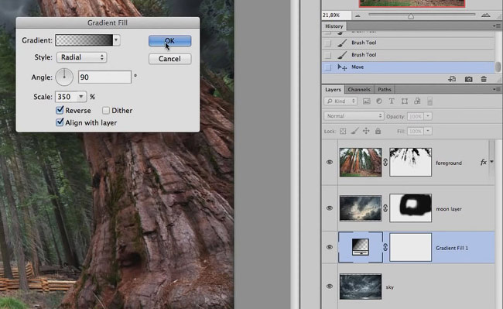Toggle history brush source for Move state
The width and height of the screenshot is (503, 309).
(x=327, y=67)
